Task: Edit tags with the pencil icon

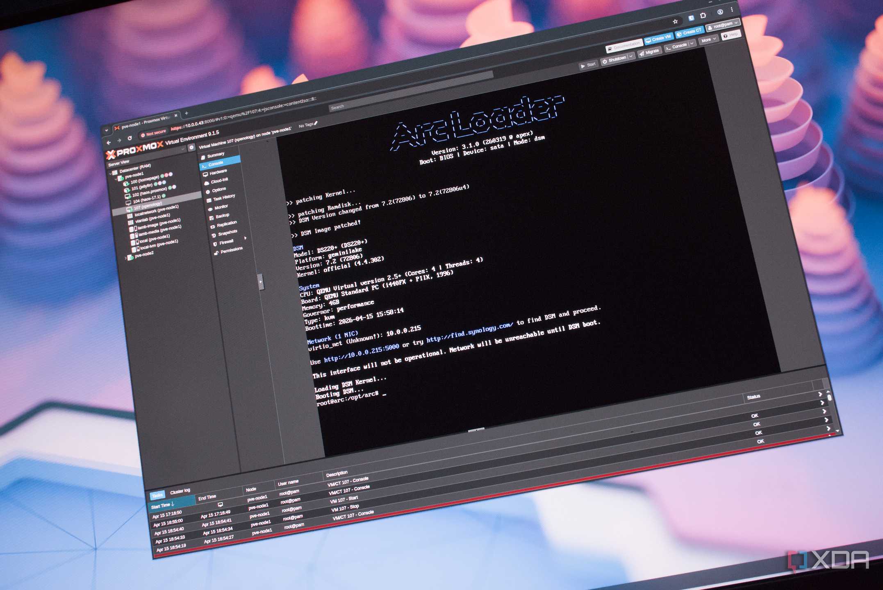Action: (x=316, y=123)
